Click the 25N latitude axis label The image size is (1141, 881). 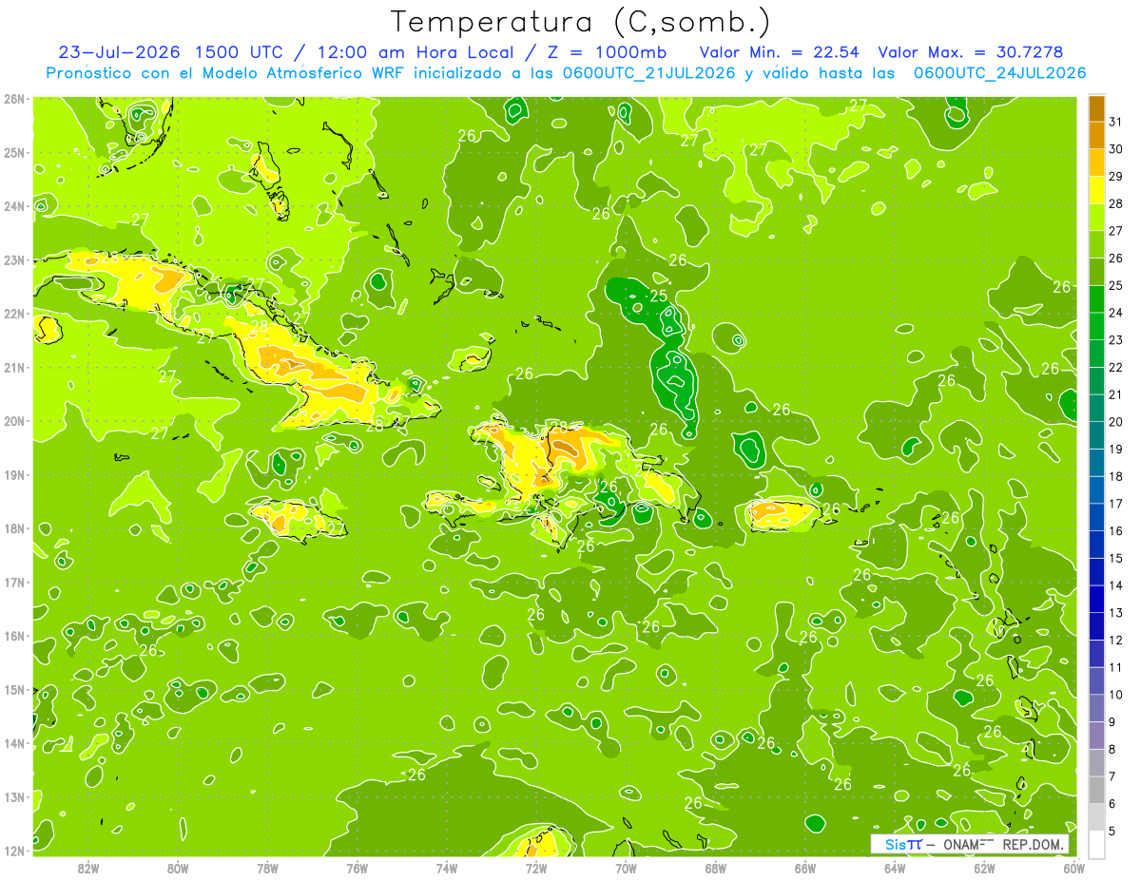coord(13,152)
